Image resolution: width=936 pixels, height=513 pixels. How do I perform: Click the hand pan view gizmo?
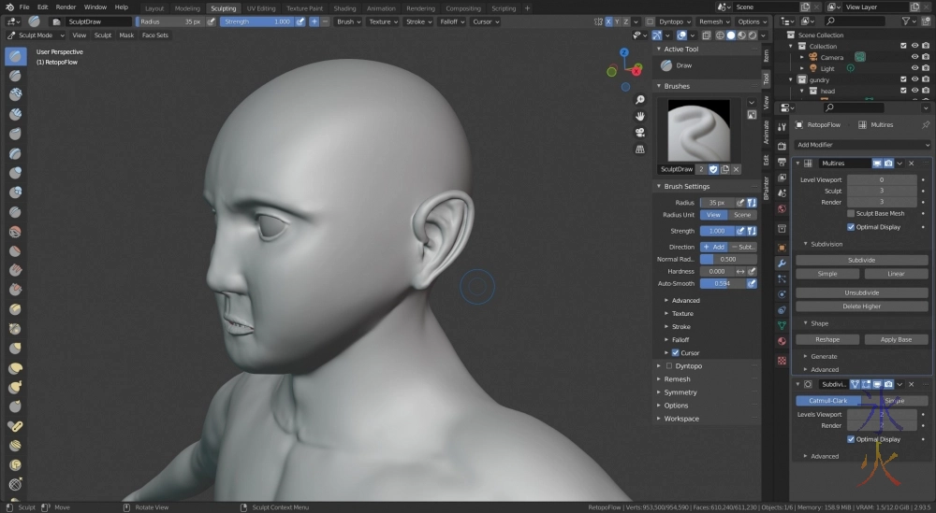pyautogui.click(x=639, y=116)
